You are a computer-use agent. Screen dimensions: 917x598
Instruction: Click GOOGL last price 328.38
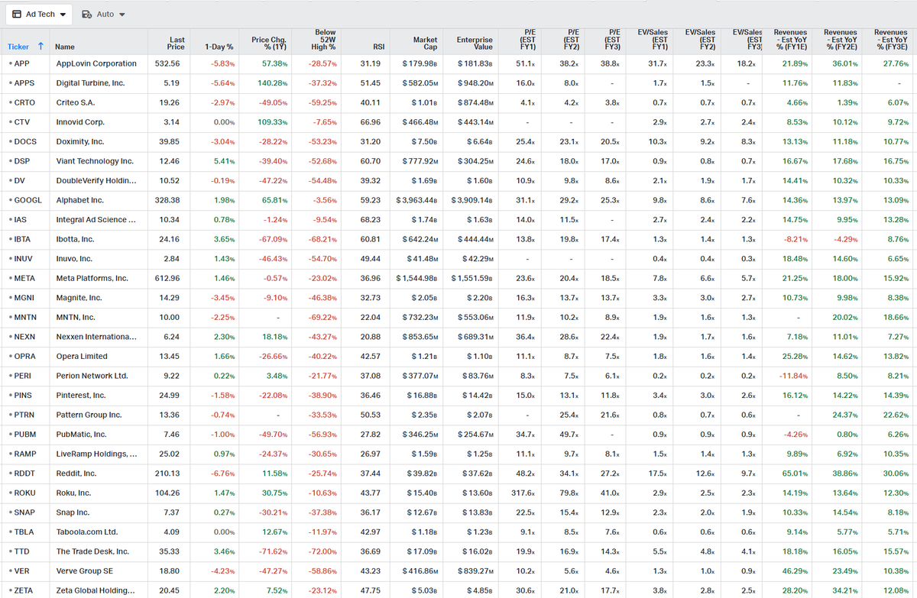(167, 200)
